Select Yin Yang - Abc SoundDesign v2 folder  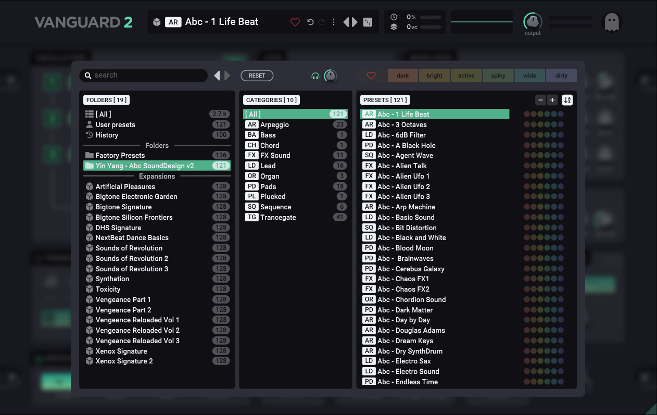point(157,166)
